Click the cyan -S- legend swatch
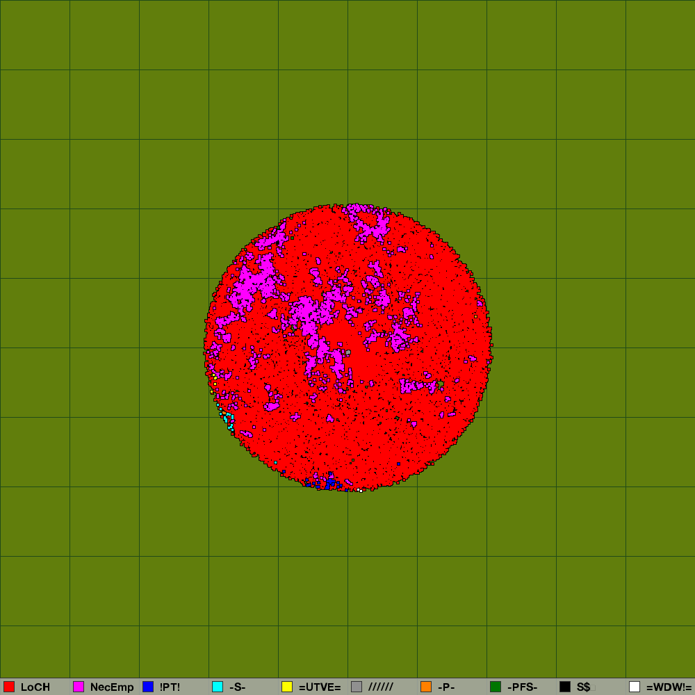The width and height of the screenshot is (695, 695). (218, 687)
